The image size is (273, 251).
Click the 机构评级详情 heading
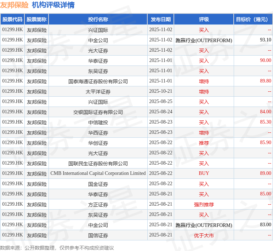tap(53, 5)
